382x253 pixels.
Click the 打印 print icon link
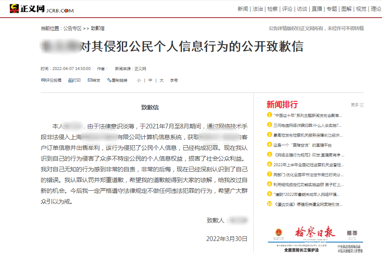tap(75, 80)
